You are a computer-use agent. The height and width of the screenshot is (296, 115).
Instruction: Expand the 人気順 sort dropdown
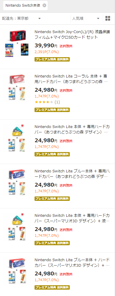[86, 18]
